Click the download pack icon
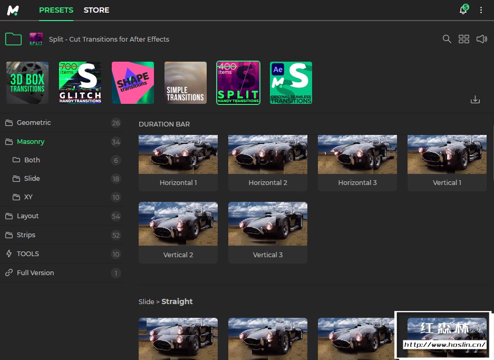Image resolution: width=494 pixels, height=360 pixels. click(x=475, y=100)
